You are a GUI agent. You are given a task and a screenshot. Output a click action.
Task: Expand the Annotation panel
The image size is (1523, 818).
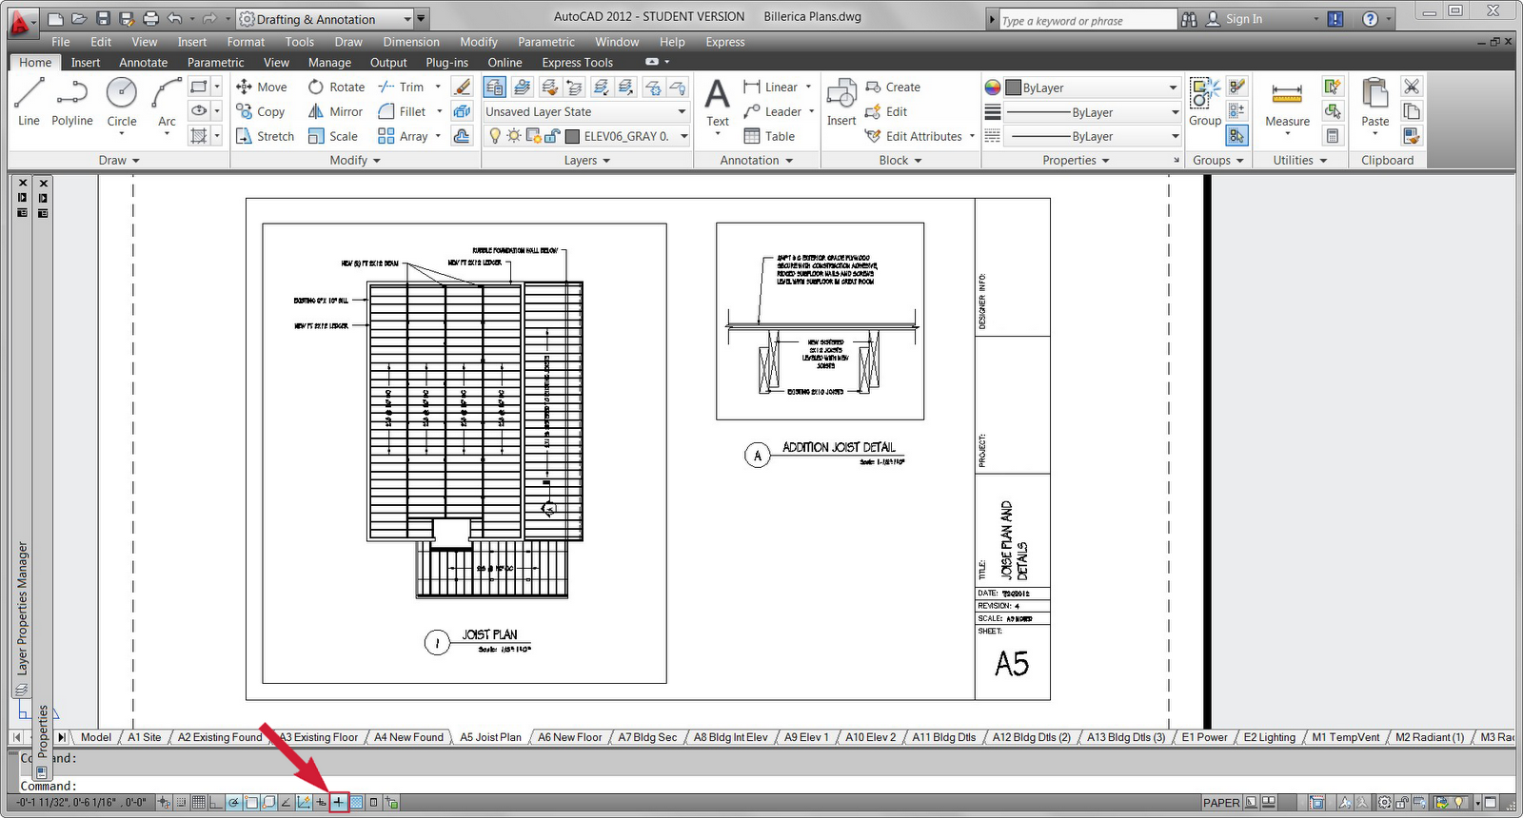(756, 160)
